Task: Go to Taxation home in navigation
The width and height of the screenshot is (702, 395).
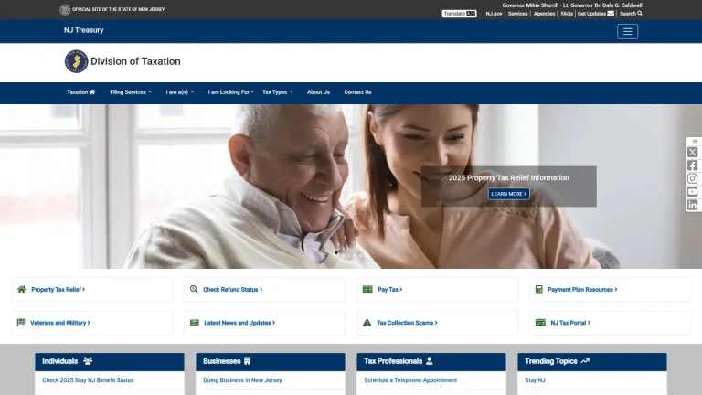Action: 81,92
